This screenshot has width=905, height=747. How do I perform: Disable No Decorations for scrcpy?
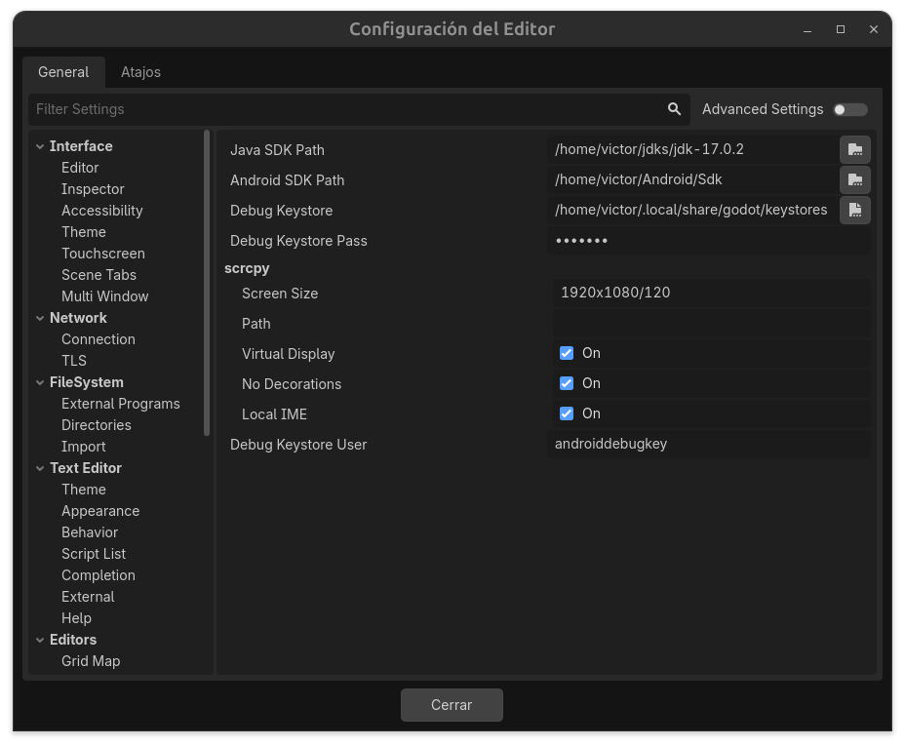click(566, 383)
